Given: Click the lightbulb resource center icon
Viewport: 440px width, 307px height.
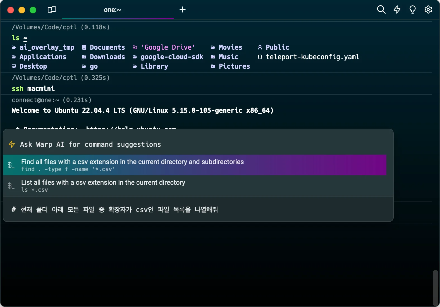Looking at the screenshot, I should (x=412, y=10).
